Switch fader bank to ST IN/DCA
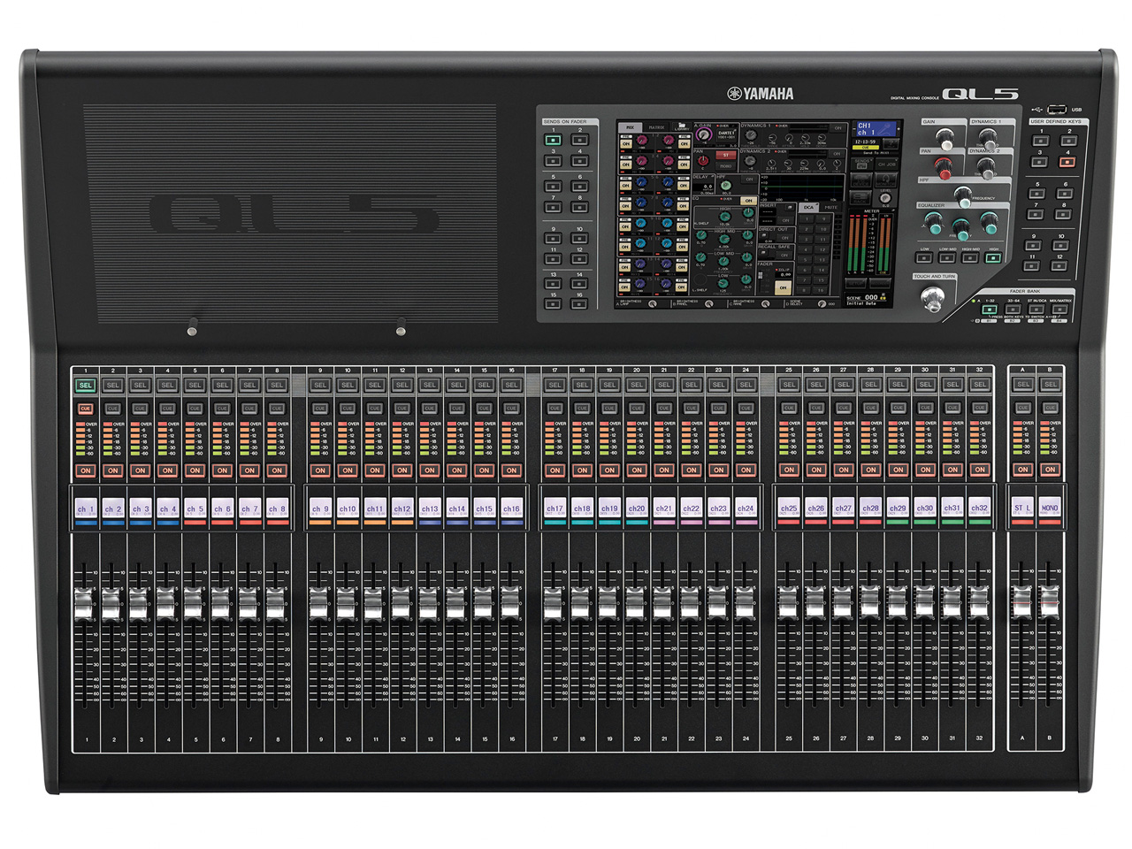1132x849 pixels. (x=1036, y=309)
